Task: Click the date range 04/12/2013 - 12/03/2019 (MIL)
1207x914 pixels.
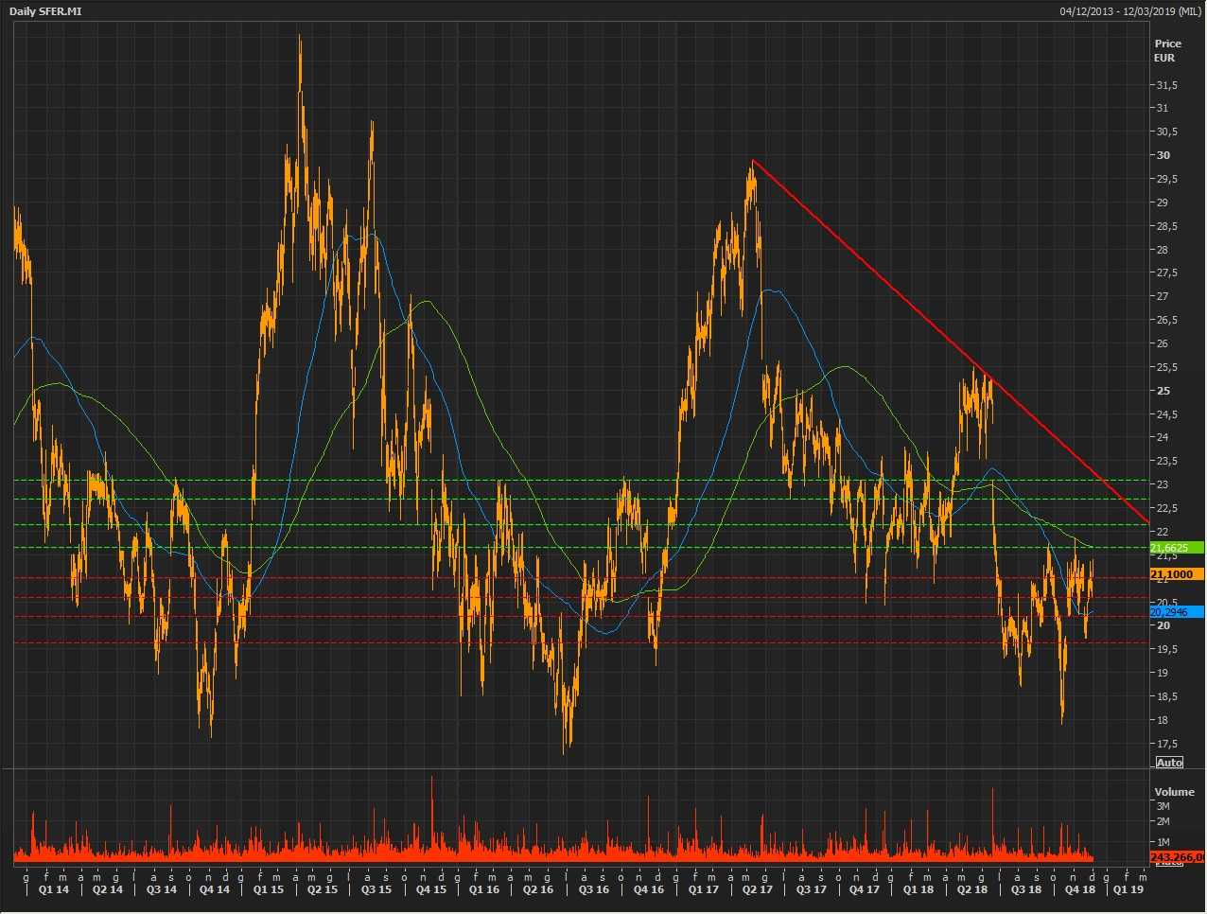Action: pyautogui.click(x=1130, y=11)
